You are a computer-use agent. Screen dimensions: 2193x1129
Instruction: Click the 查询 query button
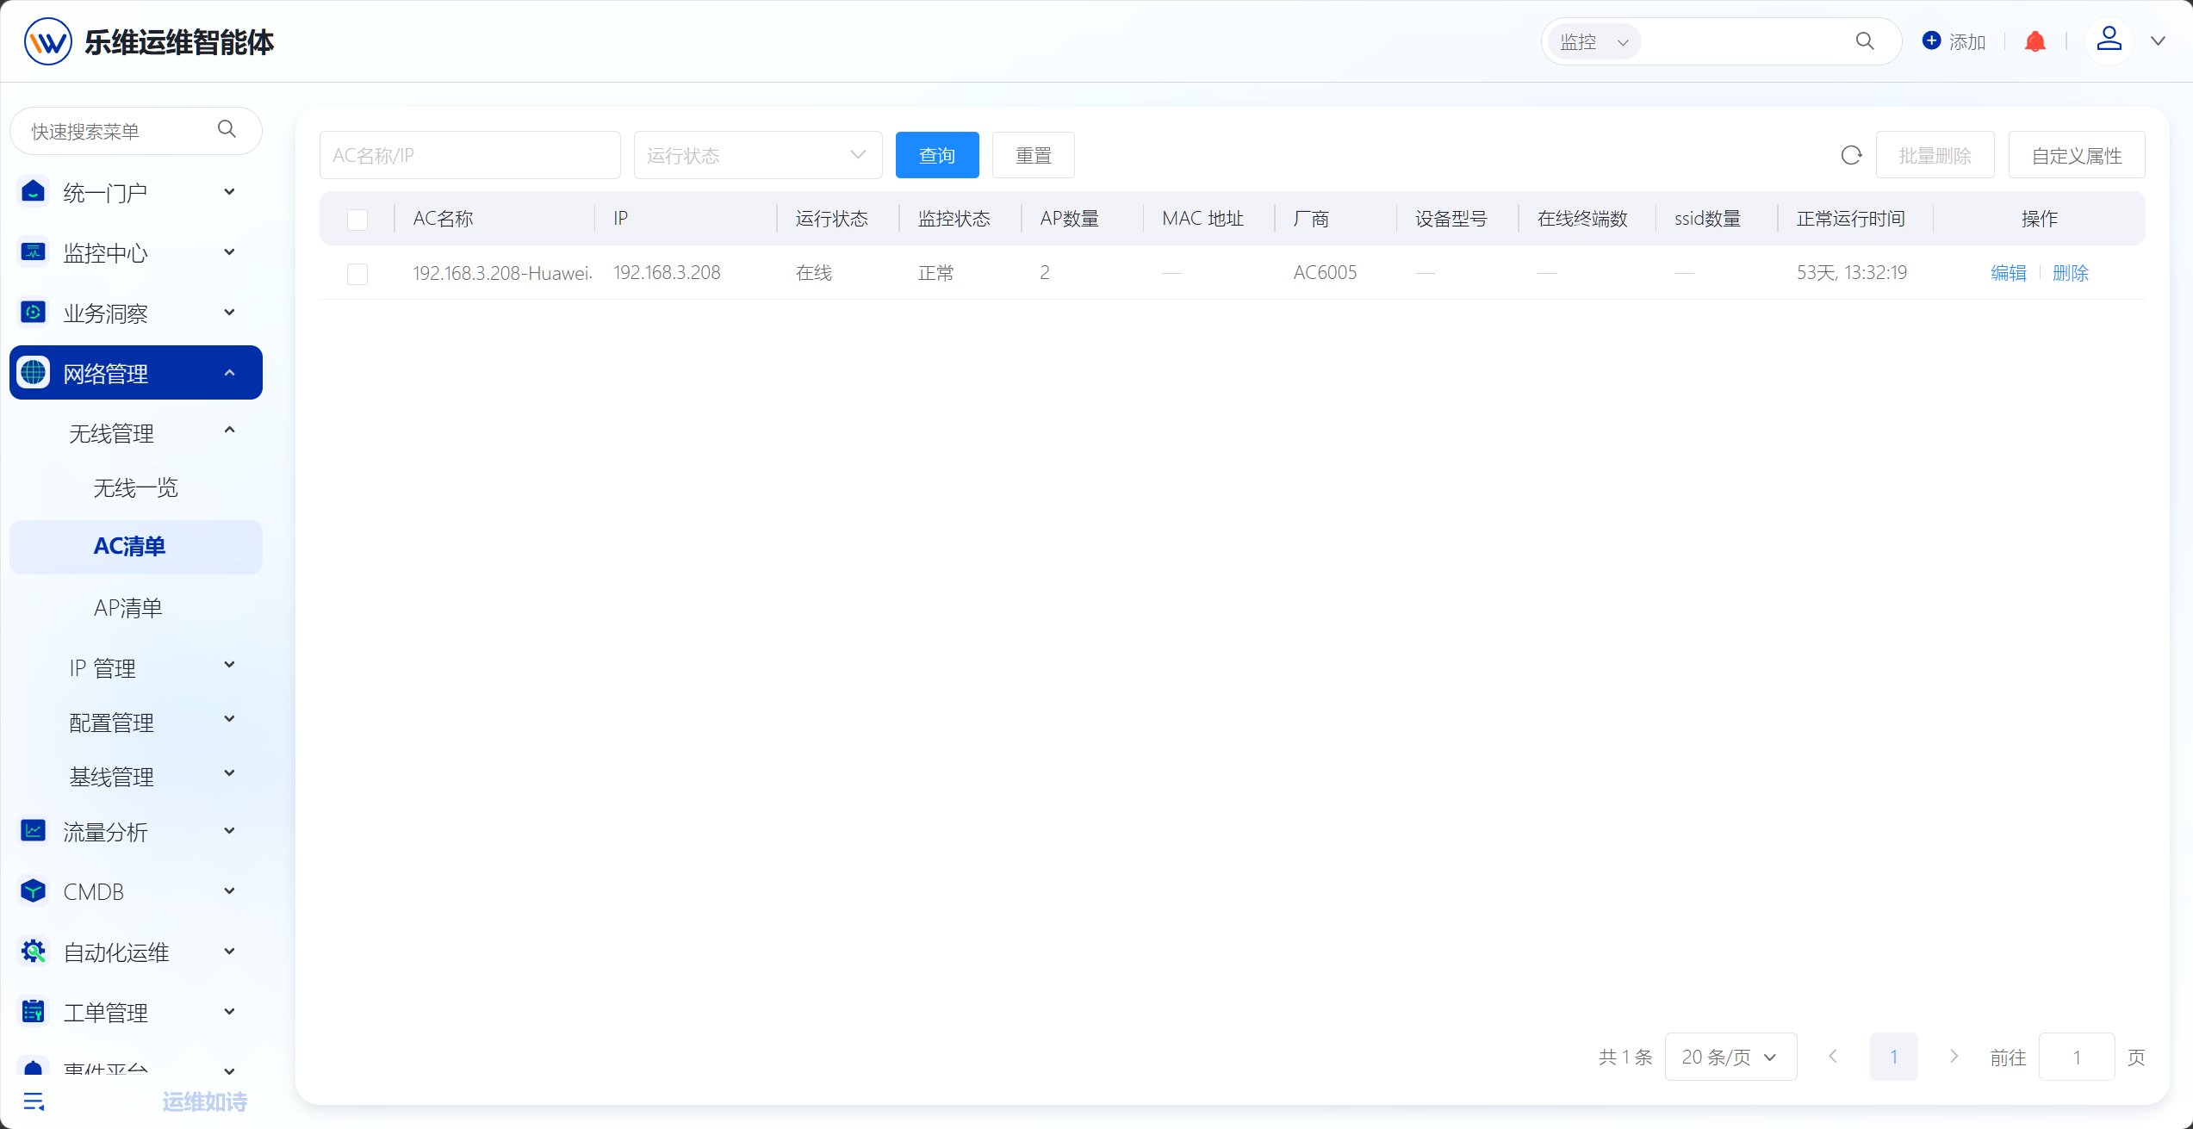coord(937,155)
